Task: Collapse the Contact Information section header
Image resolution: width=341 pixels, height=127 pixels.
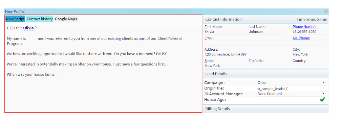Action: 265,19
